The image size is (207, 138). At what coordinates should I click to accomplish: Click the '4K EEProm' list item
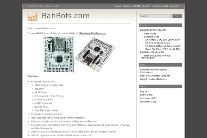point(40,92)
